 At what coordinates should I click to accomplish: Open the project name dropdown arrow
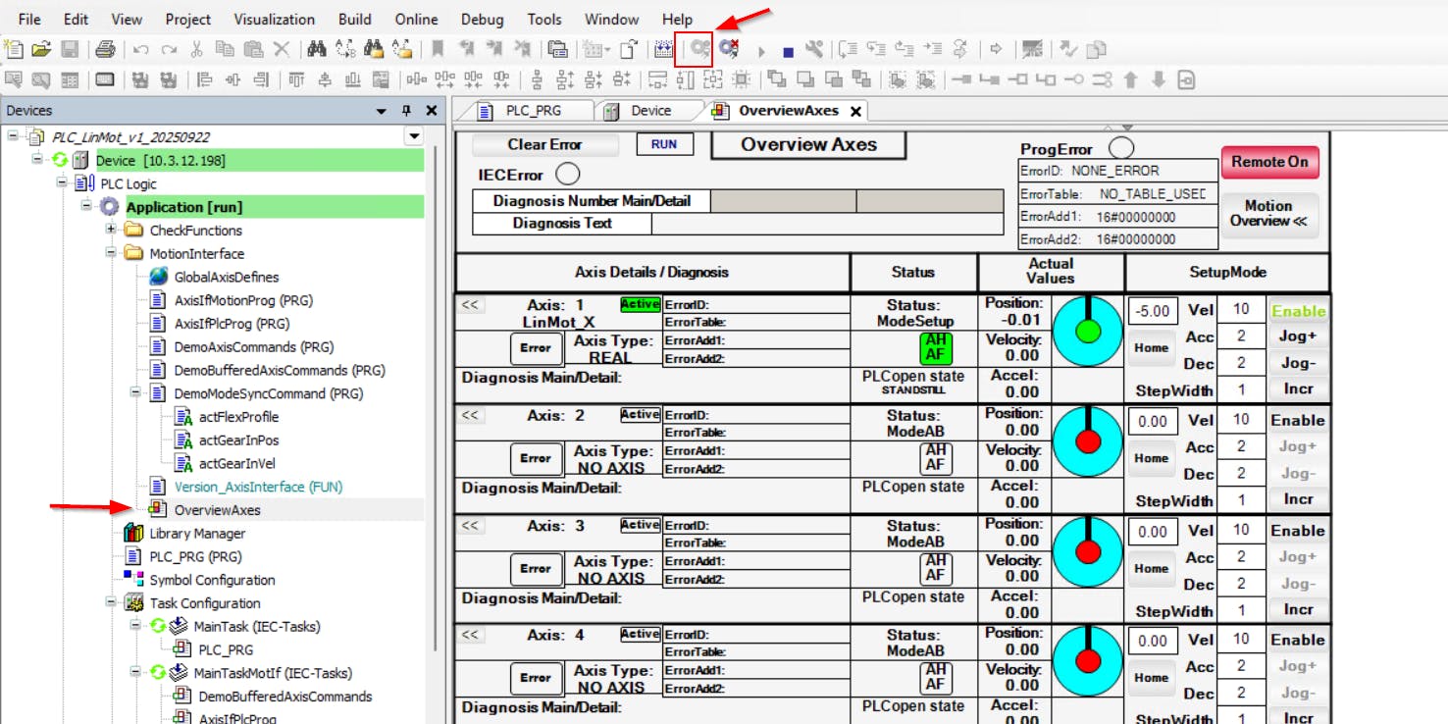tap(414, 137)
